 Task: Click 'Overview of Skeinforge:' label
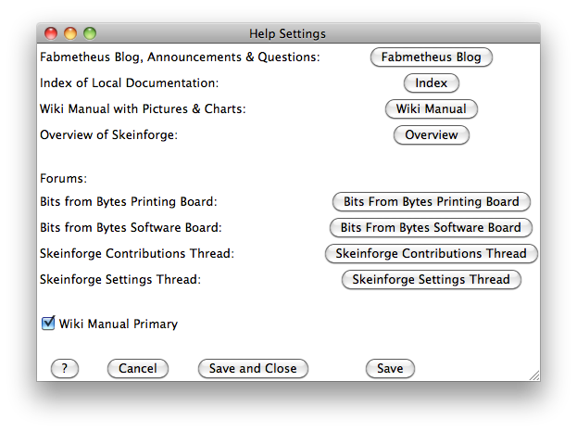coord(109,135)
